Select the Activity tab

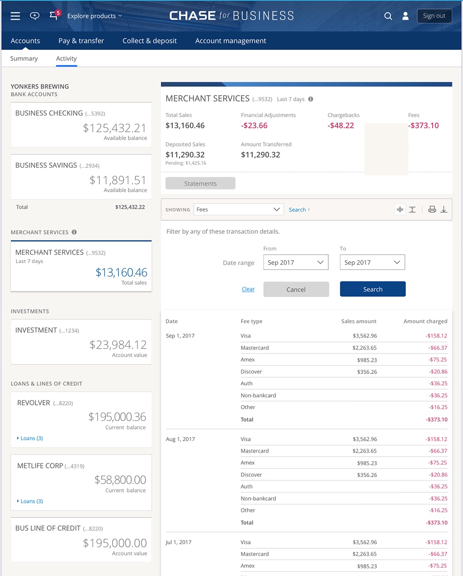tap(66, 59)
